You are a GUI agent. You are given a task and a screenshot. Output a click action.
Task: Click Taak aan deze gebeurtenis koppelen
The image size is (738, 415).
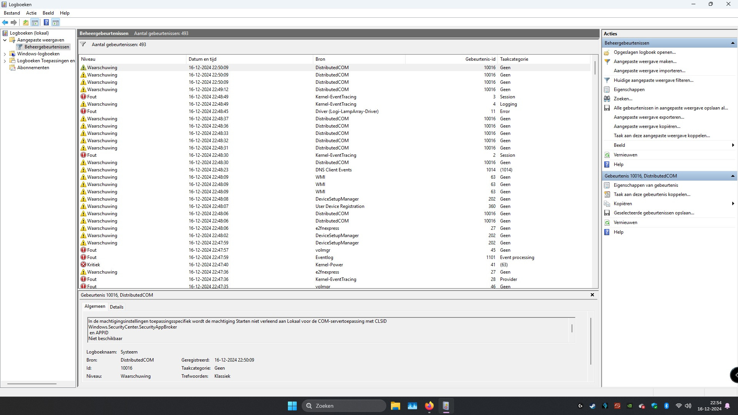coord(652,194)
